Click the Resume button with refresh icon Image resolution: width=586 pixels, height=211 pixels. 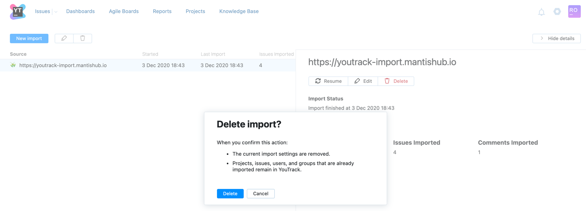tap(328, 81)
